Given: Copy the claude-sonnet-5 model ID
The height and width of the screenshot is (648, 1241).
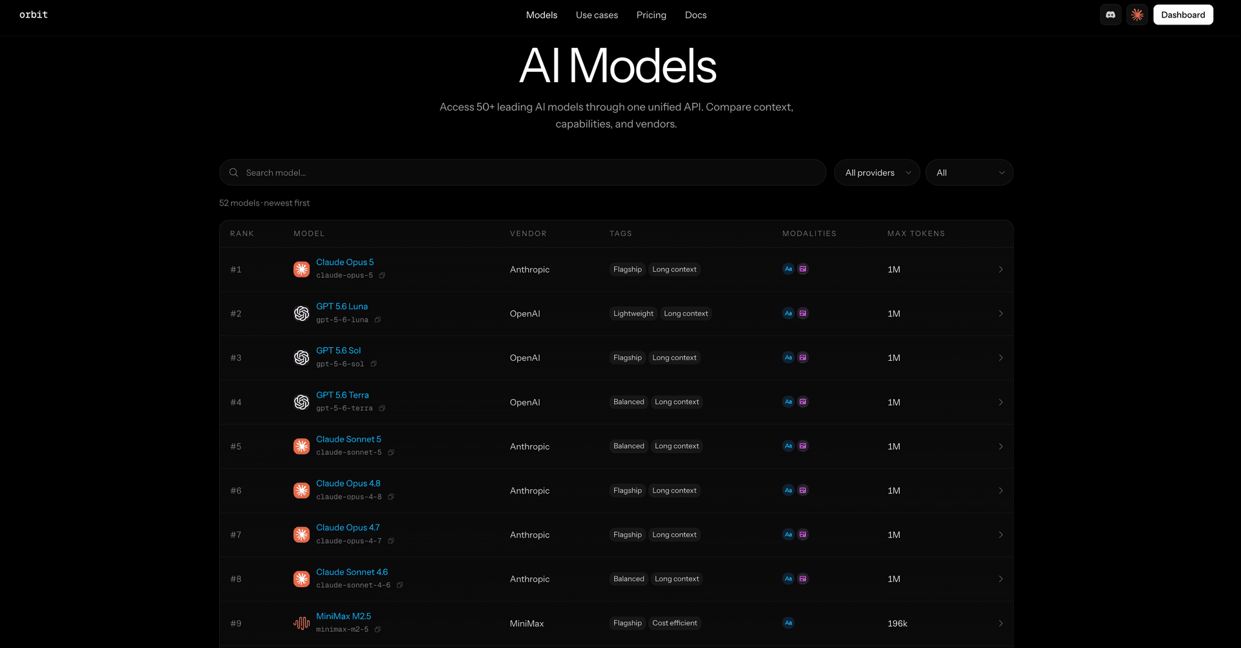Looking at the screenshot, I should point(391,453).
